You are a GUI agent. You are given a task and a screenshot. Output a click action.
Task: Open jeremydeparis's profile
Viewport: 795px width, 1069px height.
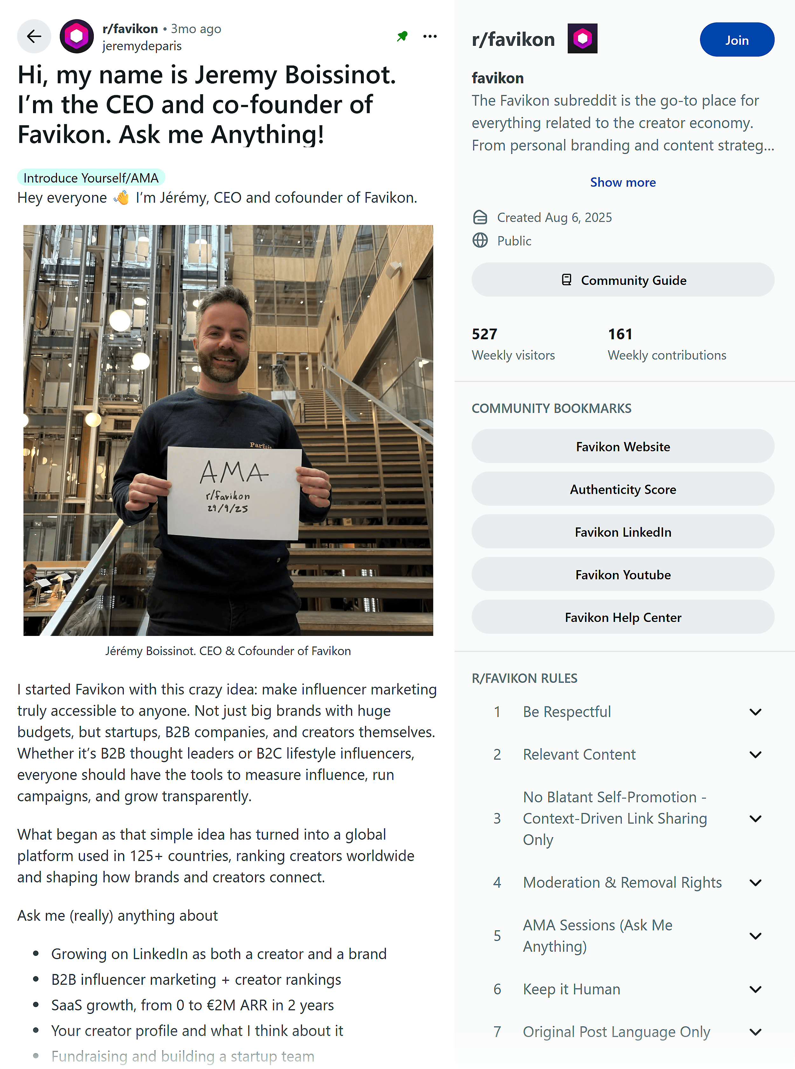tap(142, 46)
